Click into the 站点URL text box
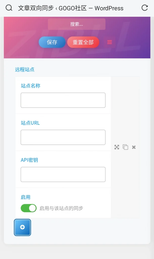 (x=63, y=137)
